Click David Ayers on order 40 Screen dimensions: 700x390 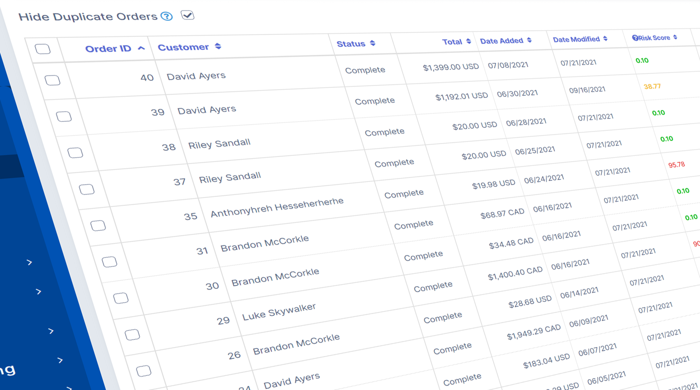pyautogui.click(x=196, y=76)
